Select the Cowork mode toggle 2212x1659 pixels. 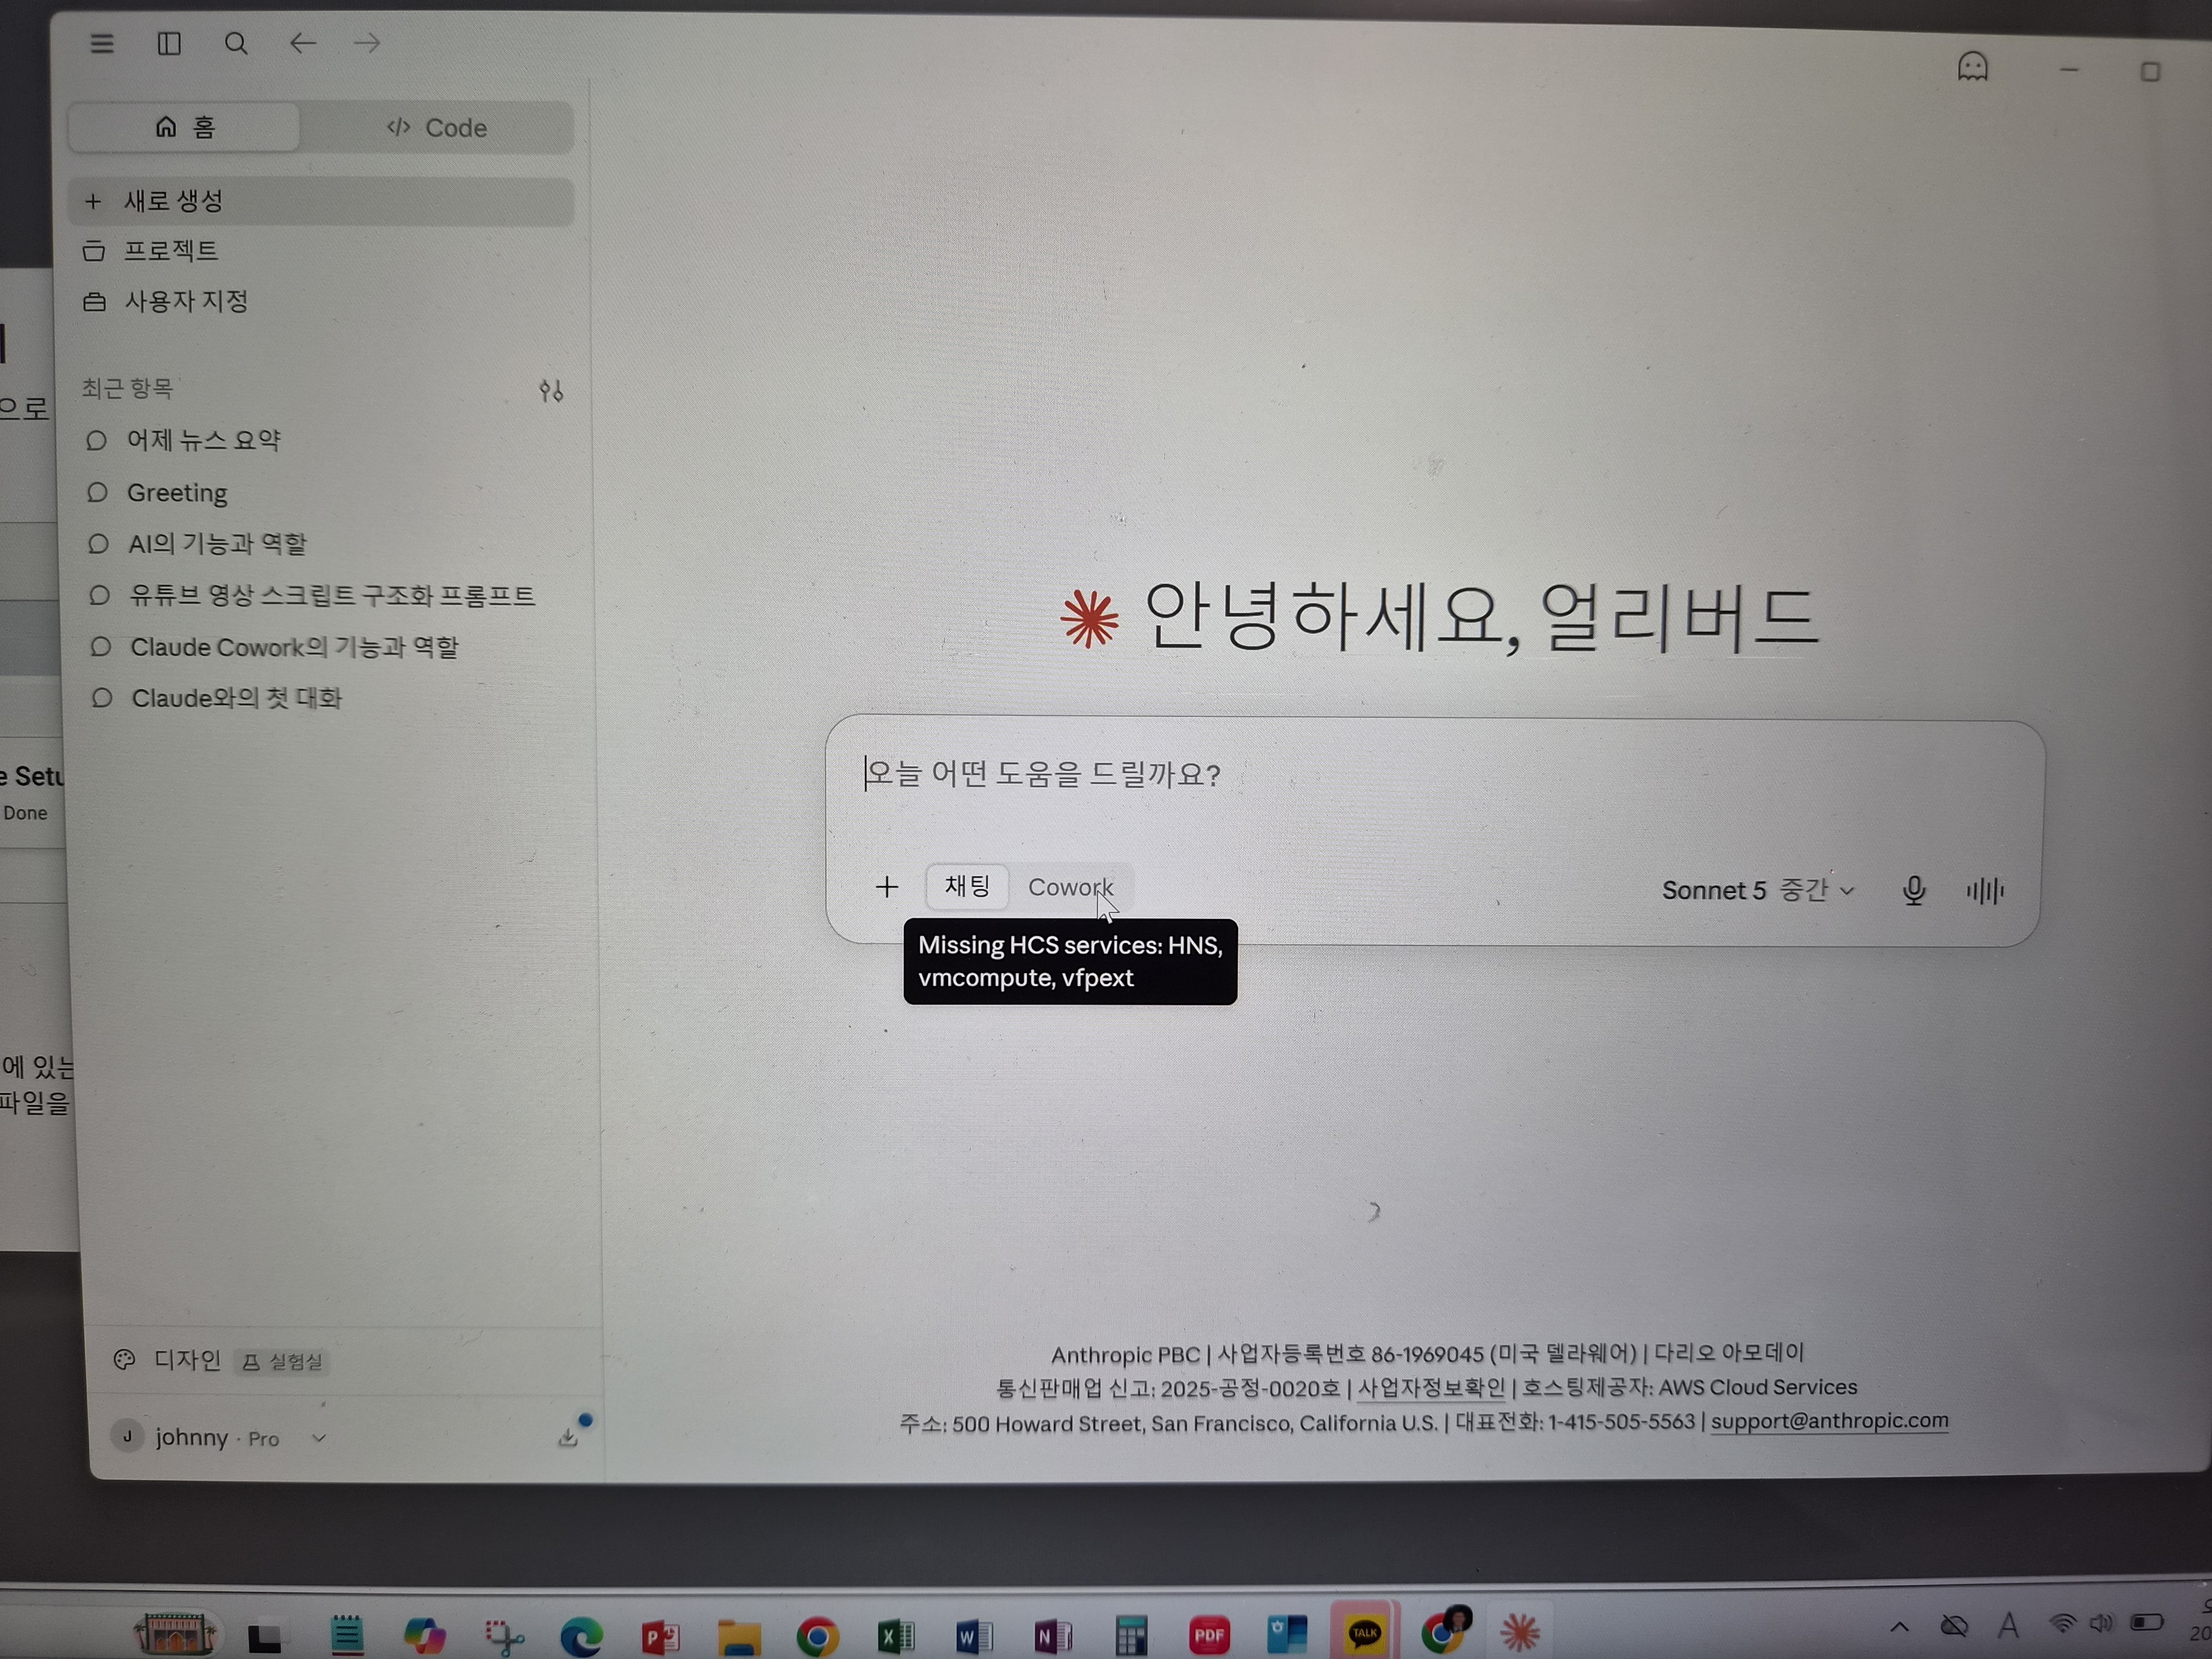(x=1070, y=887)
